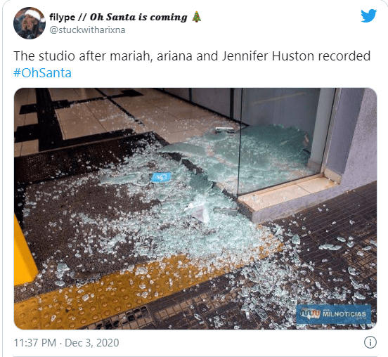Open the tweet info circle icon
Viewport: 388px width, 357px height.
(x=370, y=342)
